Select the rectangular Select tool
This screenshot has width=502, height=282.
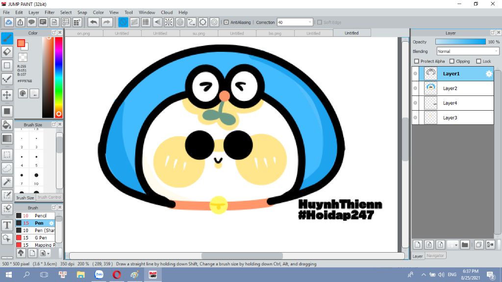(x=7, y=155)
